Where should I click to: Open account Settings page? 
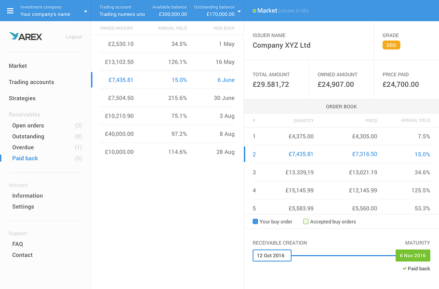click(x=23, y=207)
